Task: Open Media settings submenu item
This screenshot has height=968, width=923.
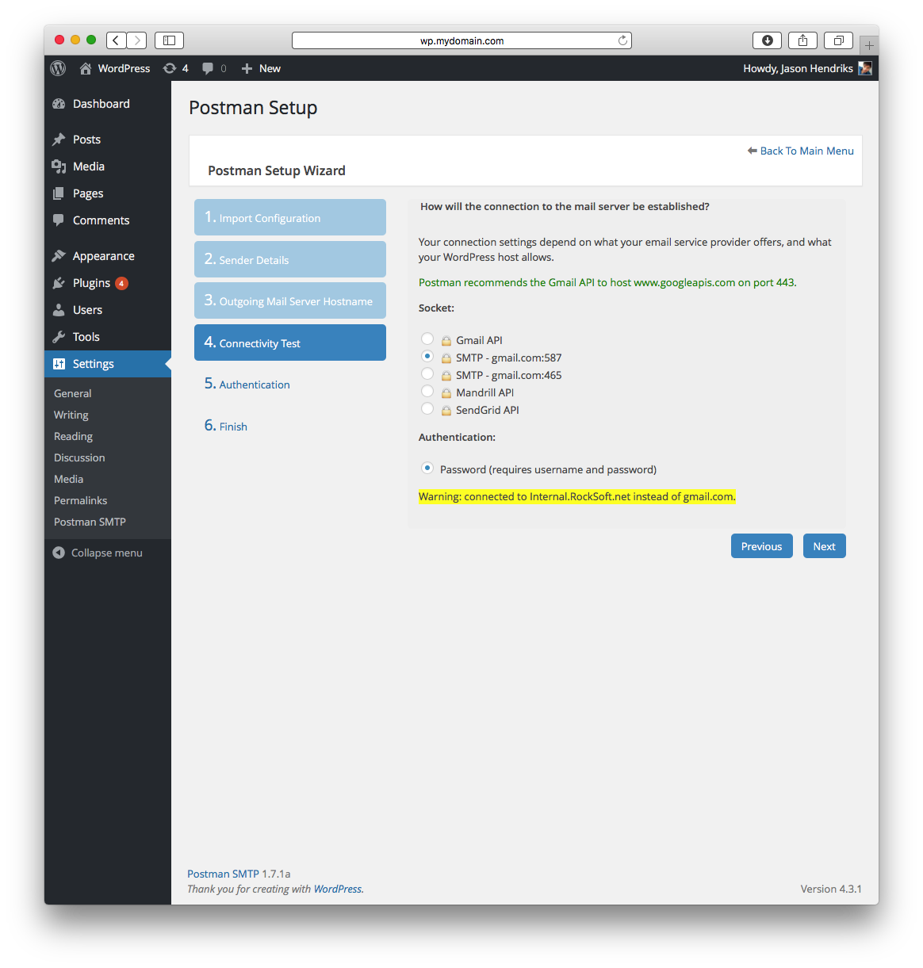Action: [69, 479]
